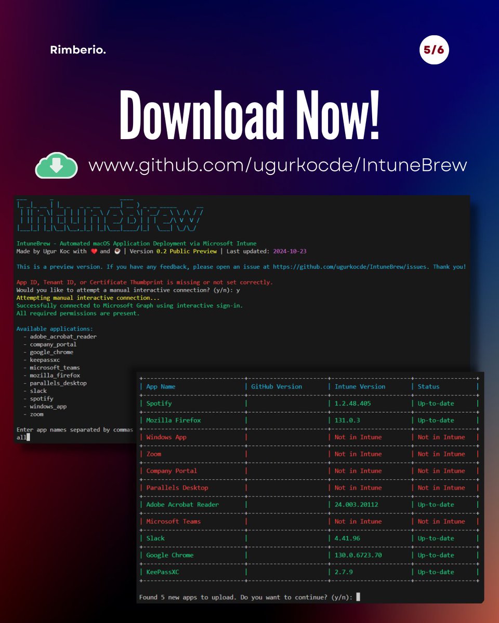
Task: Select windows_app in the applications list
Action: point(48,407)
